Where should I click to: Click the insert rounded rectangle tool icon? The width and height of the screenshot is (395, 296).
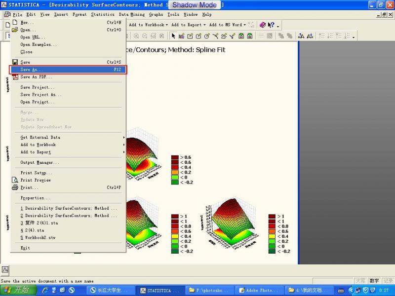[x=198, y=36]
